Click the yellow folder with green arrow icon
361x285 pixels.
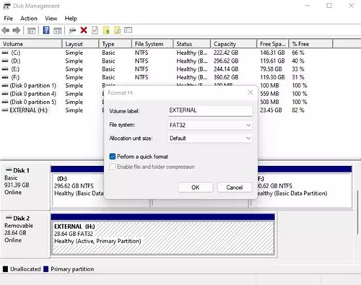point(106,30)
